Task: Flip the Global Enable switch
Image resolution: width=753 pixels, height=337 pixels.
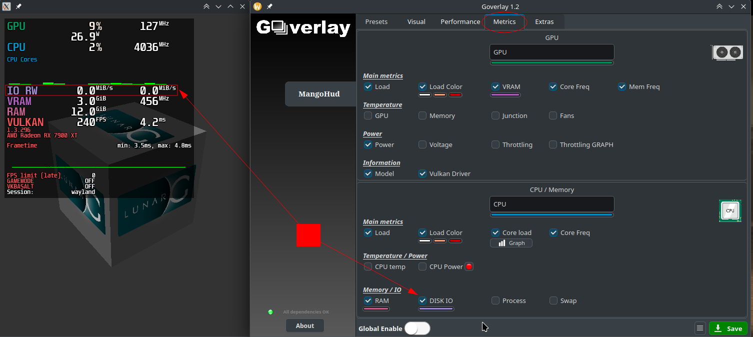Action: (417, 328)
